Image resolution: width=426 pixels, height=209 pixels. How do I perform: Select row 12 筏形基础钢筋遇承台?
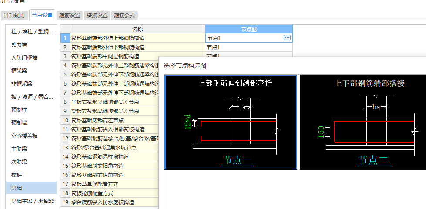pos(114,139)
